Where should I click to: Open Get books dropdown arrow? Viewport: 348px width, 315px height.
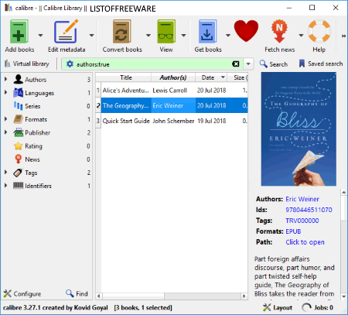click(228, 35)
